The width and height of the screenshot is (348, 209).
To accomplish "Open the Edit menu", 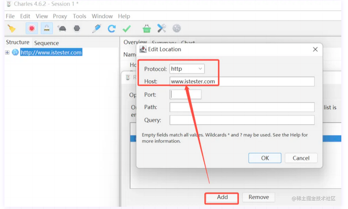I will pos(25,16).
